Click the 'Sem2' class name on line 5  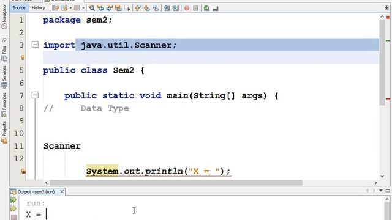(124, 70)
